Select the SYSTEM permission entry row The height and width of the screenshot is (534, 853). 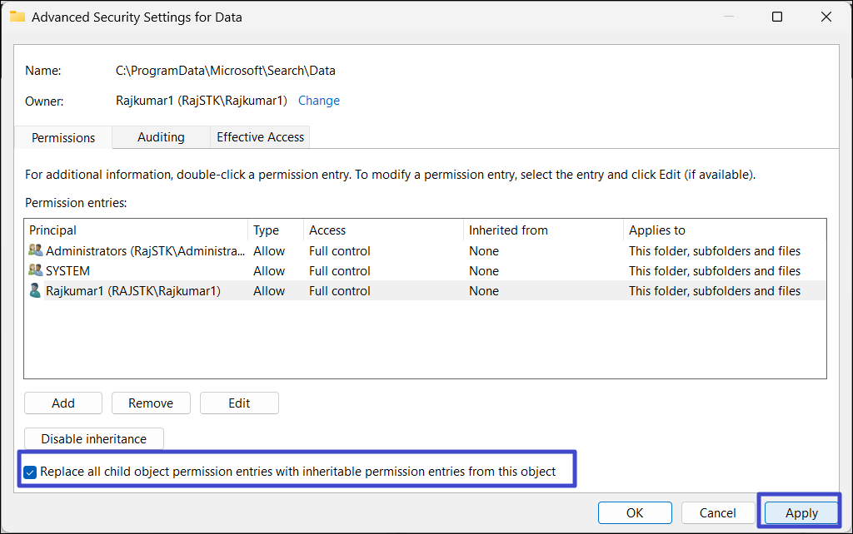pyautogui.click(x=333, y=271)
